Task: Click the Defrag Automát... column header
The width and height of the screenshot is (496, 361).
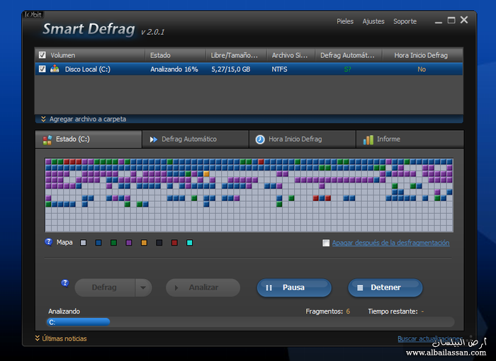Action: click(349, 55)
